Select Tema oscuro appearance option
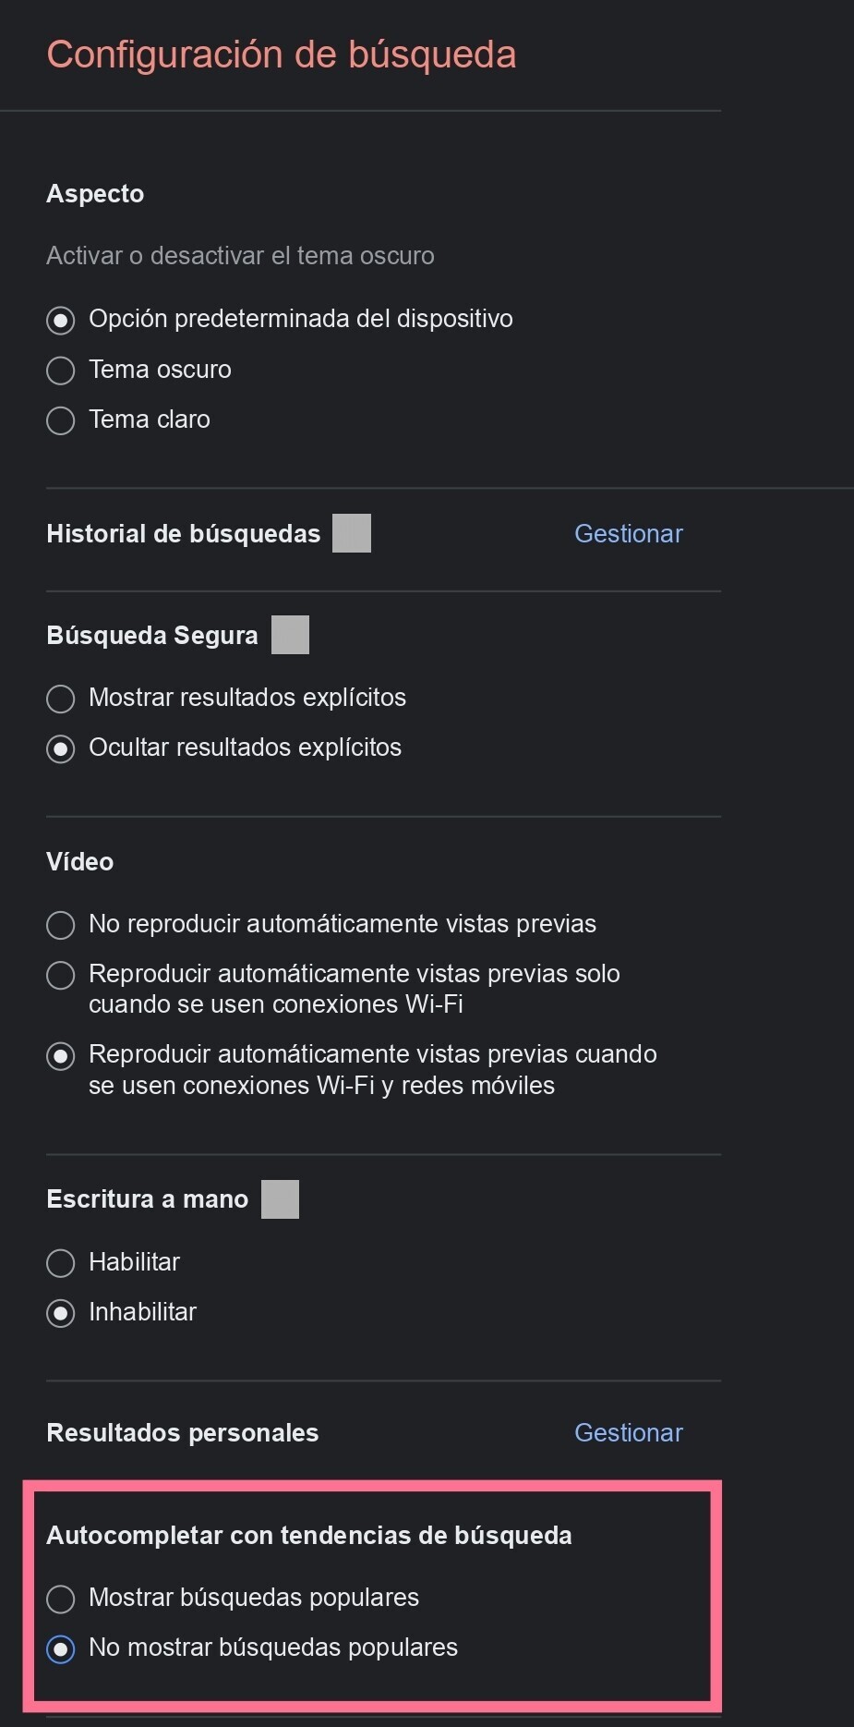 click(60, 370)
